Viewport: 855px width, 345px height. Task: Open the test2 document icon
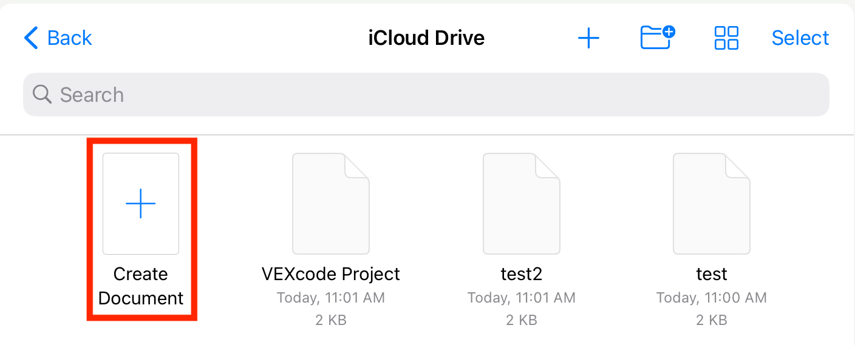pyautogui.click(x=522, y=203)
